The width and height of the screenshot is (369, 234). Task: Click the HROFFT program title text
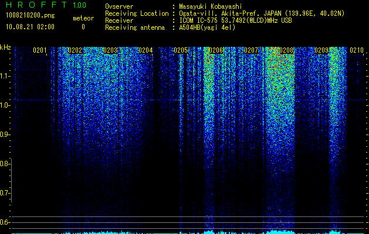point(36,5)
